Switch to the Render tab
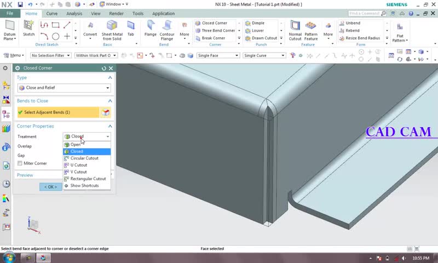 [x=116, y=13]
